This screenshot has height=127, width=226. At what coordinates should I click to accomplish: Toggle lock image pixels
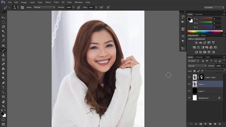coord(198,71)
